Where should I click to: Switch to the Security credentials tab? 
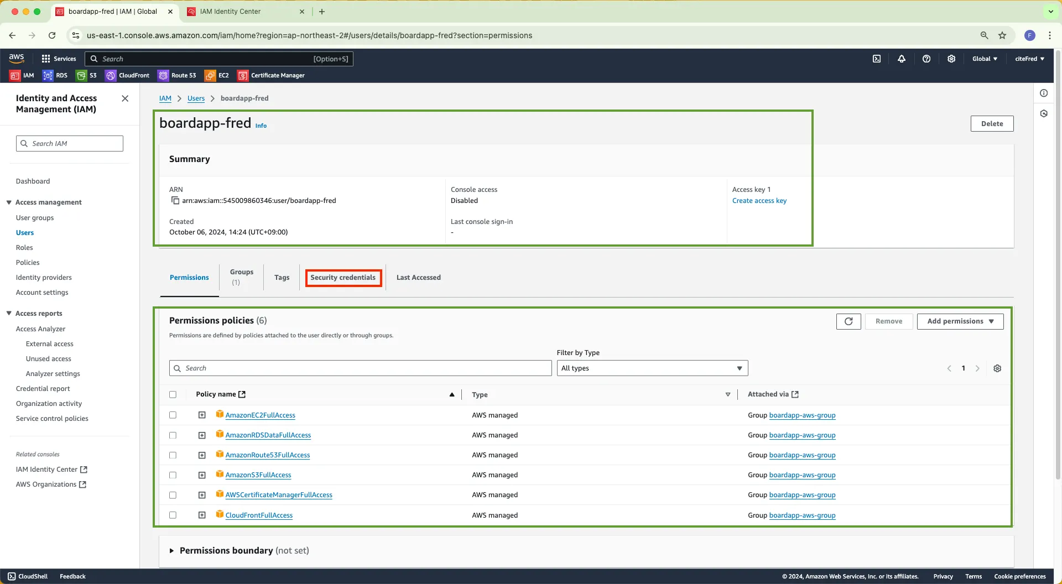tap(343, 278)
